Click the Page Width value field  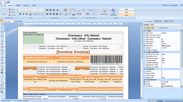point(171,39)
